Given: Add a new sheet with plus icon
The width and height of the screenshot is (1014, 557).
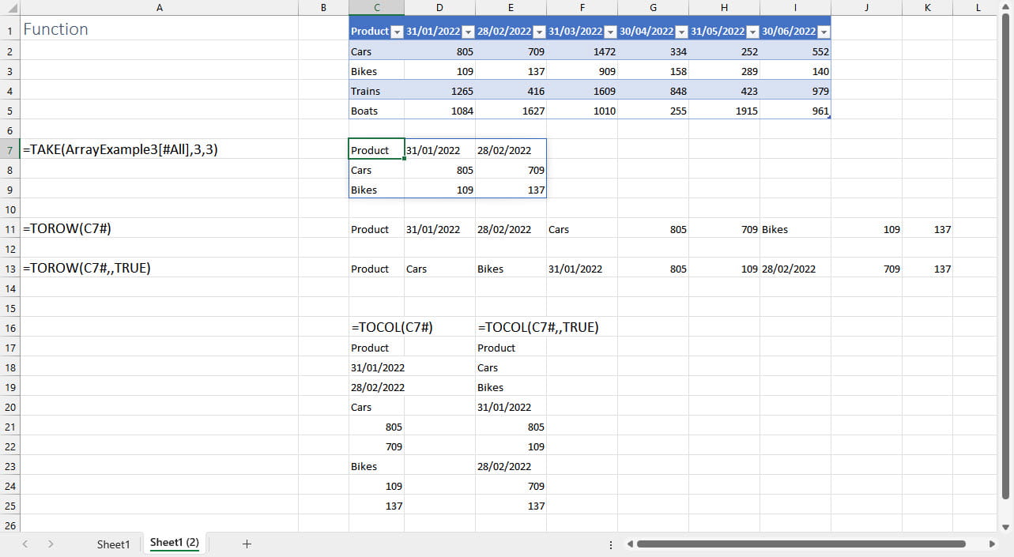Looking at the screenshot, I should (x=247, y=544).
